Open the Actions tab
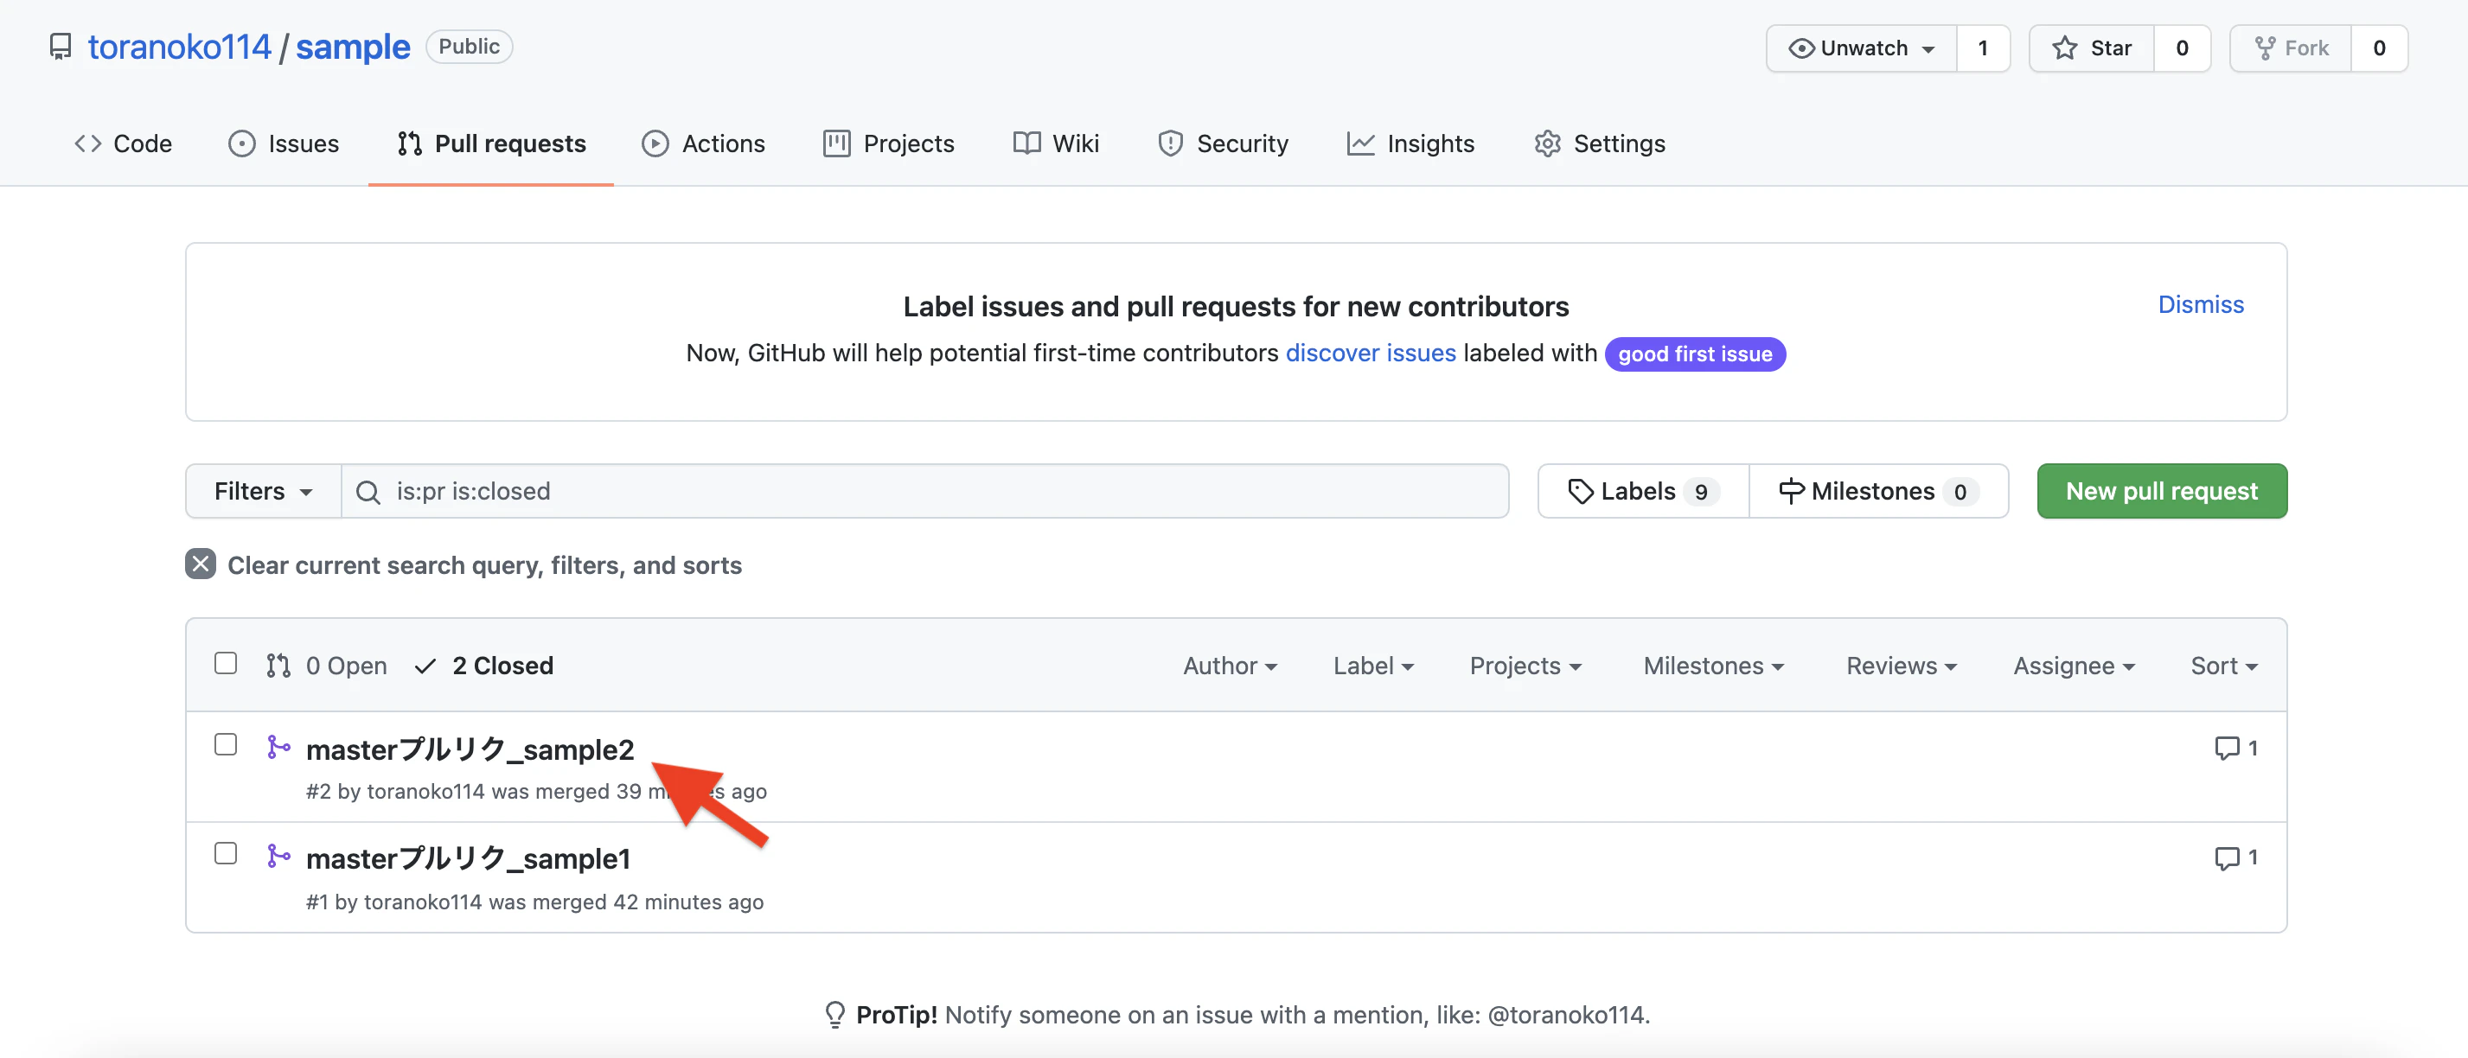2468x1058 pixels. click(703, 143)
